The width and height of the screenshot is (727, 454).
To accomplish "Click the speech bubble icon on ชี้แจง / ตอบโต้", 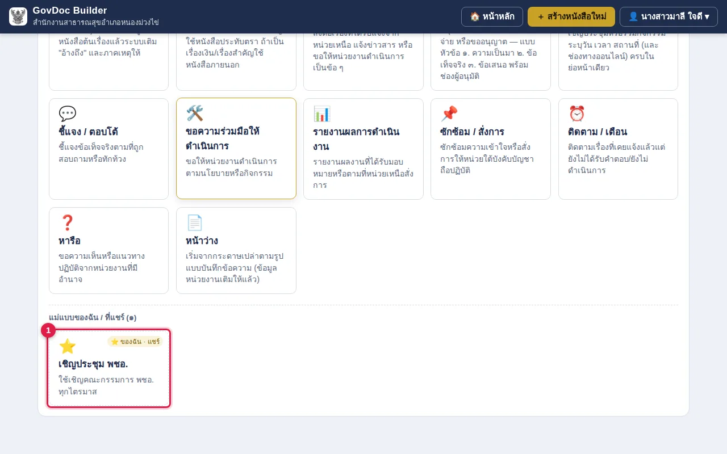I will point(68,114).
